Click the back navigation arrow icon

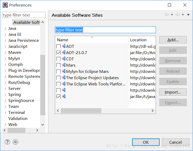pos(167,15)
